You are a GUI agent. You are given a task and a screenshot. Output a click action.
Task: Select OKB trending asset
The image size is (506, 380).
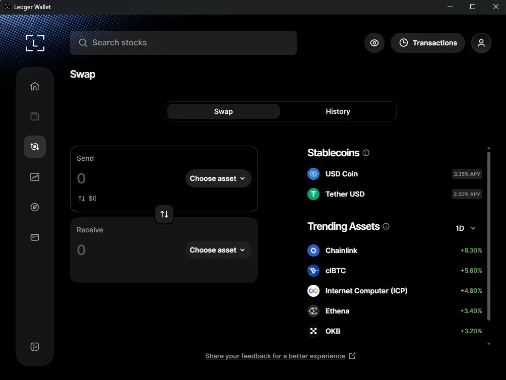click(x=395, y=331)
